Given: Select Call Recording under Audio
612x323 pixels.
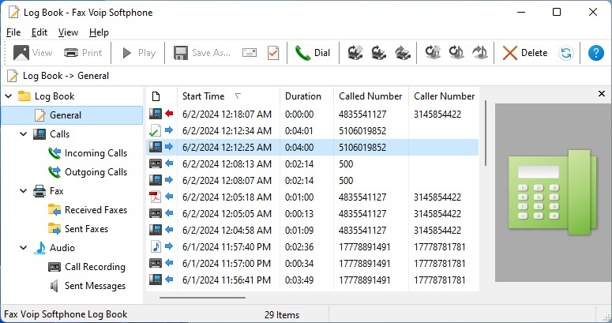Looking at the screenshot, I should (x=95, y=267).
